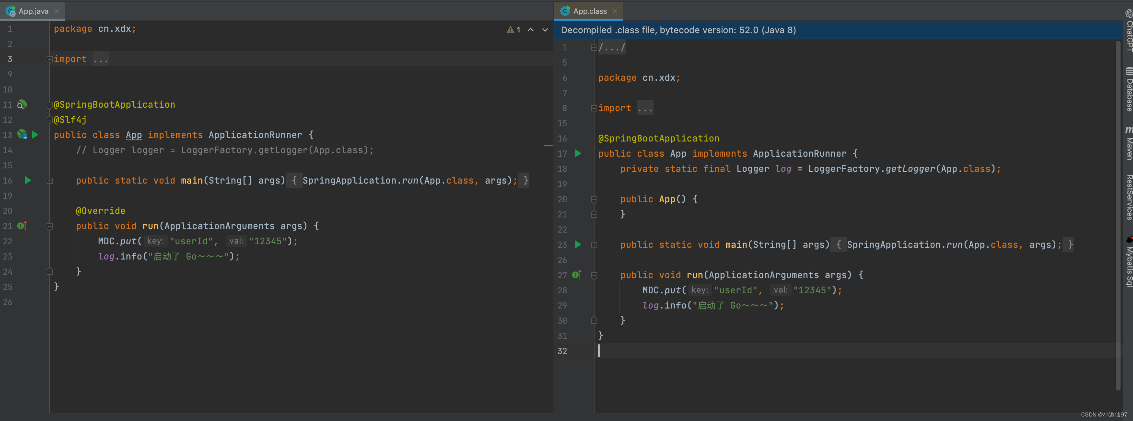Click the collapsed '...' after import in App.java
The image size is (1133, 421).
[101, 59]
